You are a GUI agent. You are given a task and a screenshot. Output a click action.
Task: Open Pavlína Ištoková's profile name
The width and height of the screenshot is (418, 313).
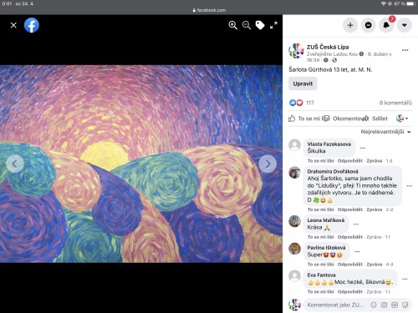click(x=326, y=248)
